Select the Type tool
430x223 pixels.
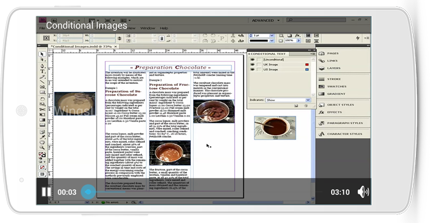tap(42, 71)
